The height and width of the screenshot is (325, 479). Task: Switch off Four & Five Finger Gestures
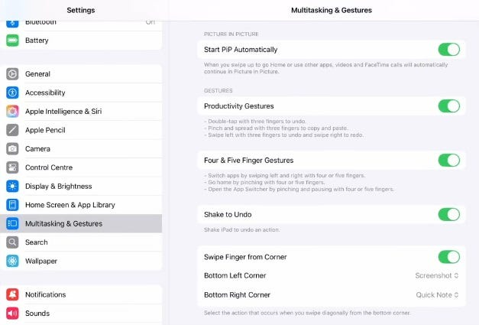pyautogui.click(x=448, y=161)
